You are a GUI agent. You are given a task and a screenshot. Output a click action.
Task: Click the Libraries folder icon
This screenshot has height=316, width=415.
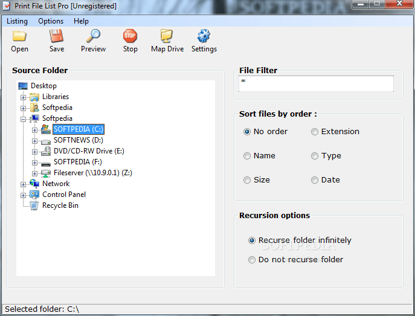coord(34,97)
